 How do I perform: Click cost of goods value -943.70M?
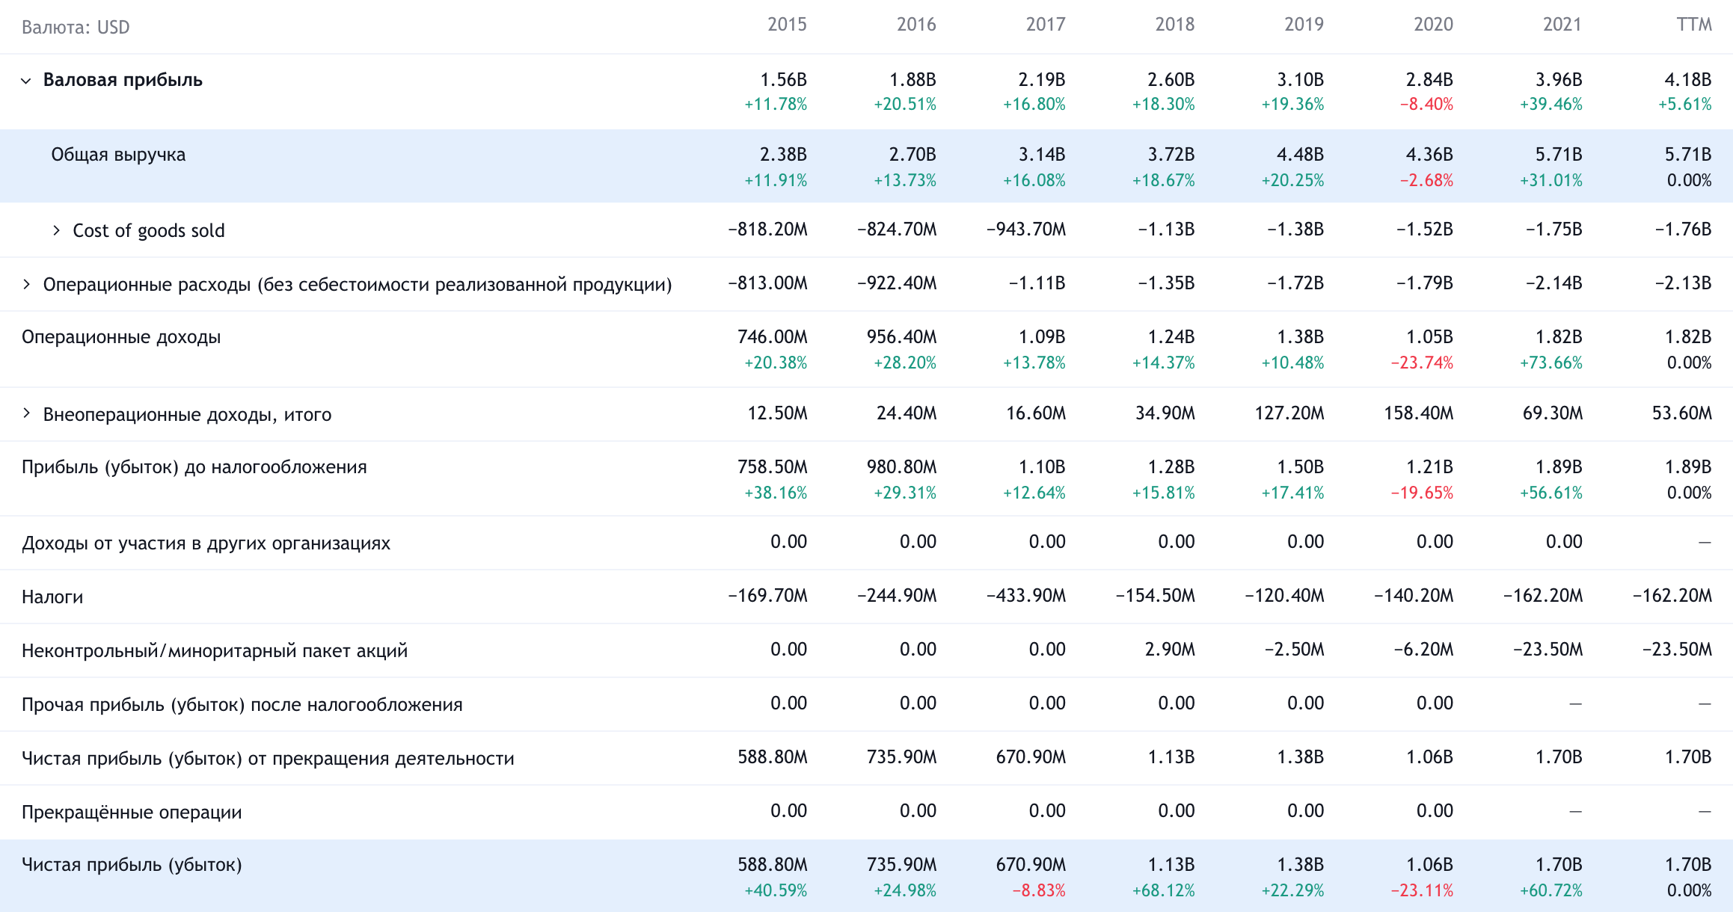pyautogui.click(x=1026, y=229)
